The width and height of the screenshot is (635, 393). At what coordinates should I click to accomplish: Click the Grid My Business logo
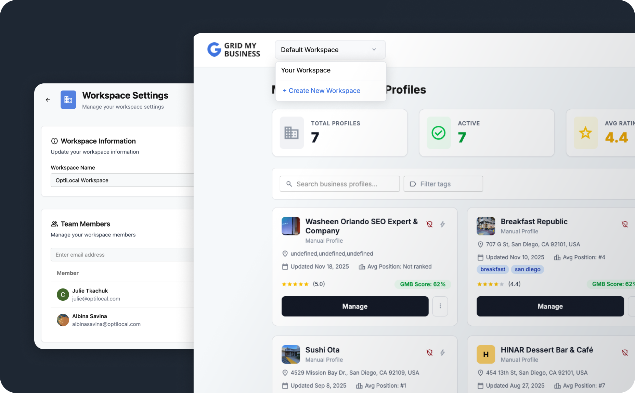click(x=234, y=50)
